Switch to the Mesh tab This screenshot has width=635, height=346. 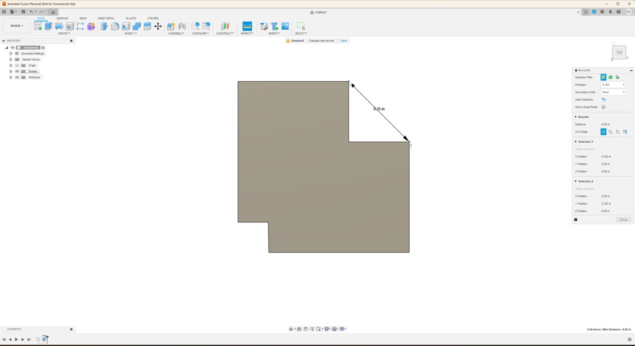83,18
